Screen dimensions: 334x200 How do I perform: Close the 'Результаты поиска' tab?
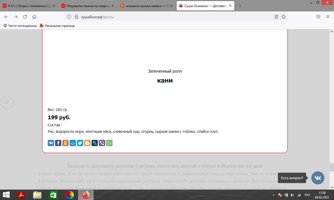[113, 6]
